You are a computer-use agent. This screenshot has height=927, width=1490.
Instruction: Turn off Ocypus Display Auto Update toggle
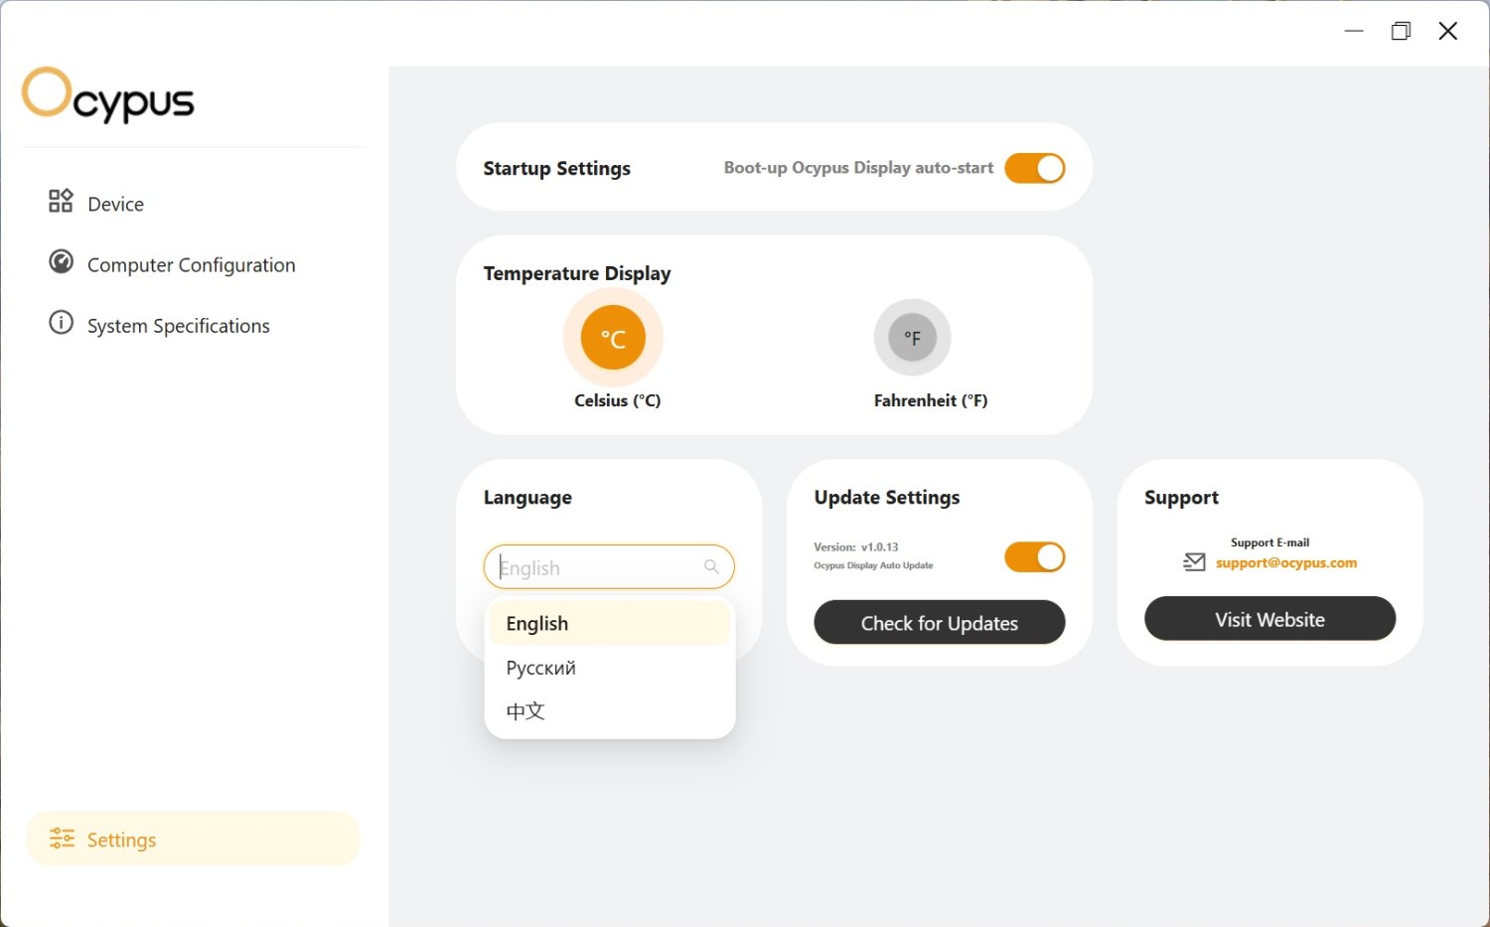1034,557
